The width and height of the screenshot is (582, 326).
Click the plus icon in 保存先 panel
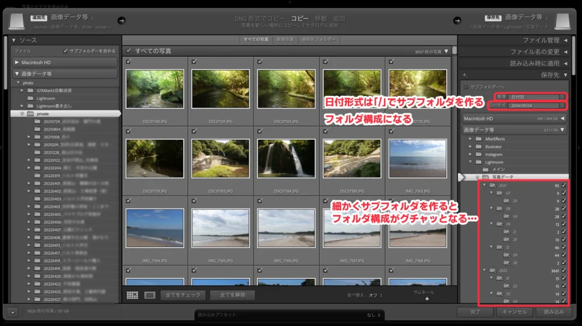click(x=465, y=75)
